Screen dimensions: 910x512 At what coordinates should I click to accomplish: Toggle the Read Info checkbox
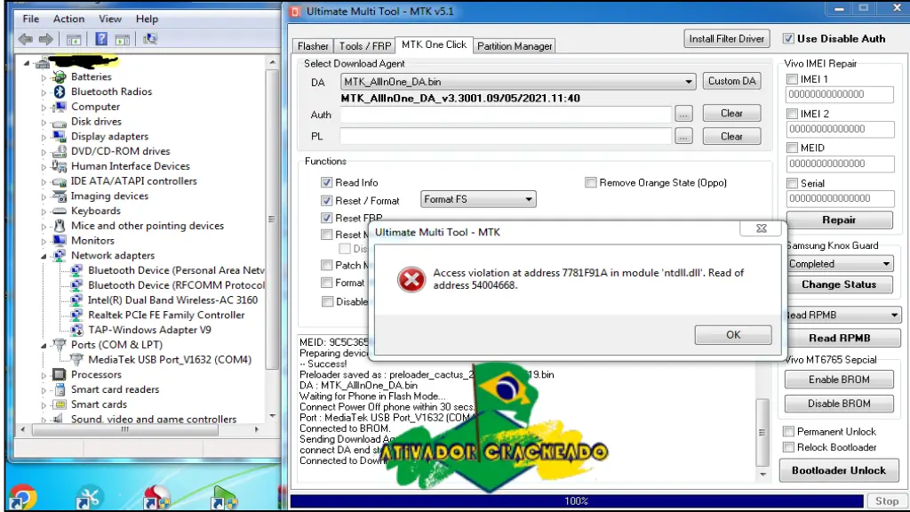[x=326, y=183]
